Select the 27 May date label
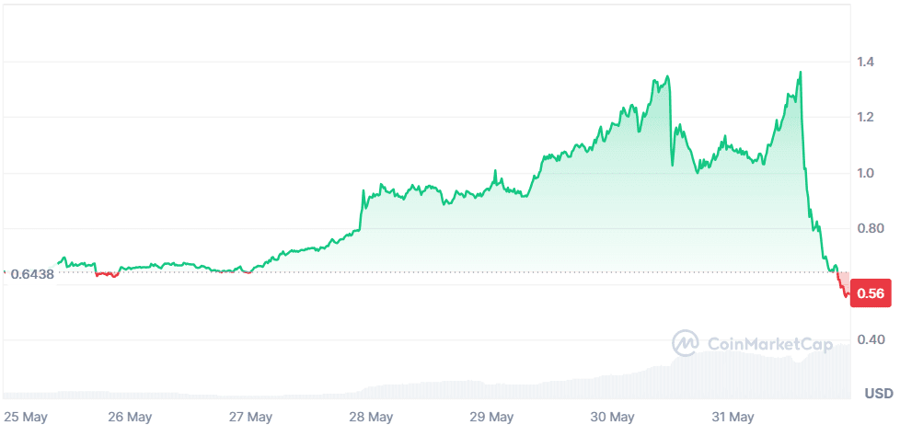Screen dimensions: 900x425 coord(249,417)
